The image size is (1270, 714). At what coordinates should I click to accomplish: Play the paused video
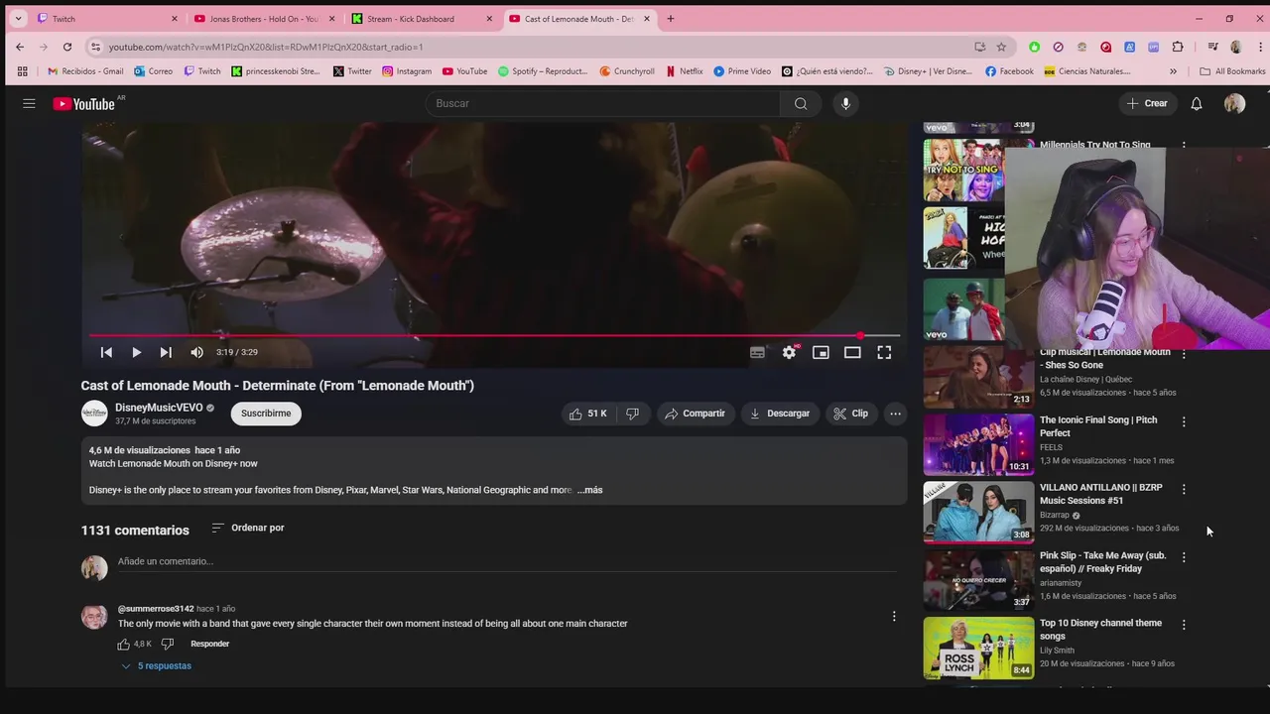coord(136,352)
